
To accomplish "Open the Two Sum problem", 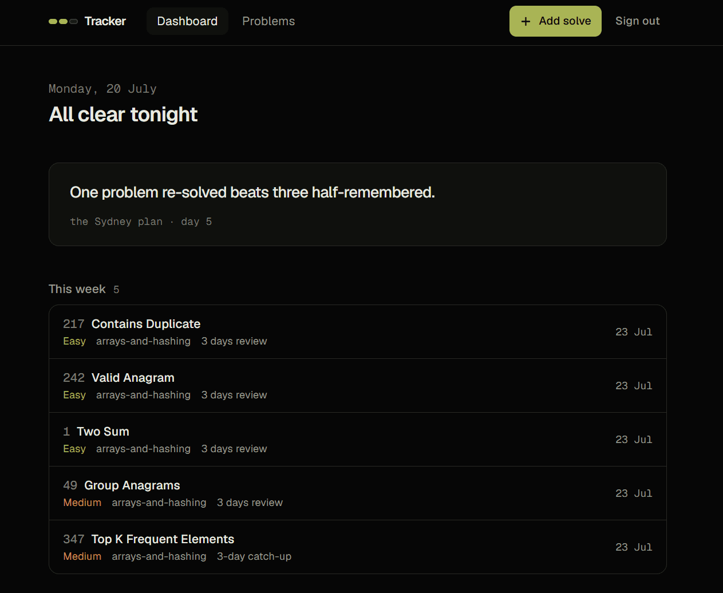I will click(x=358, y=440).
